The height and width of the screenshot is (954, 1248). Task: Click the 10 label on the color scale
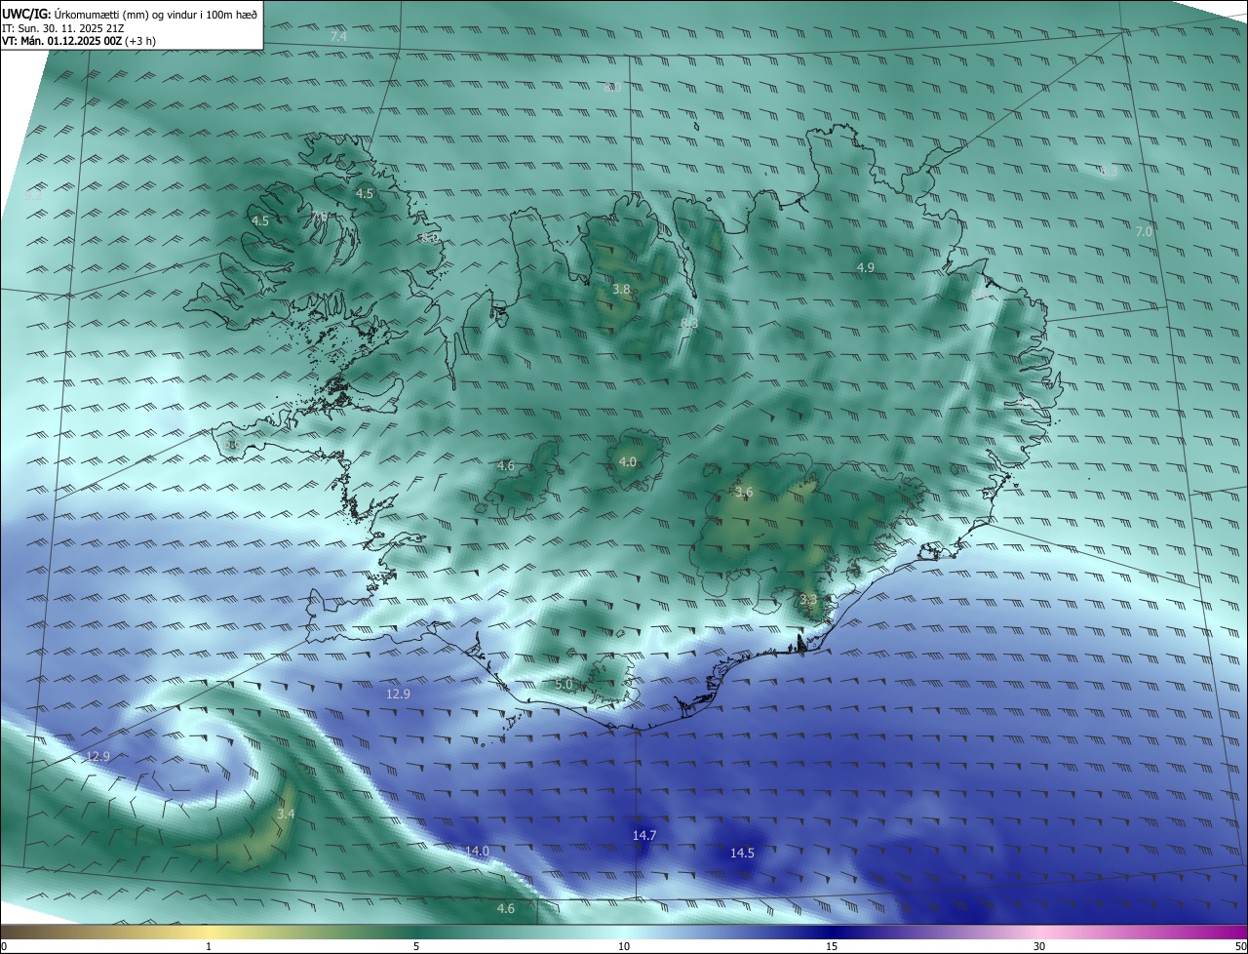click(x=624, y=946)
